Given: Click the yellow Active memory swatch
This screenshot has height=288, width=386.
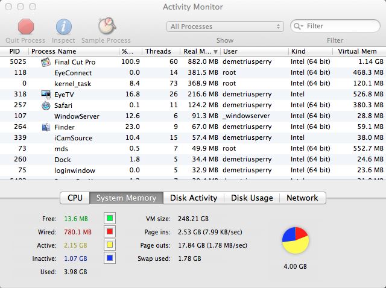Looking at the screenshot, I should [110, 245].
